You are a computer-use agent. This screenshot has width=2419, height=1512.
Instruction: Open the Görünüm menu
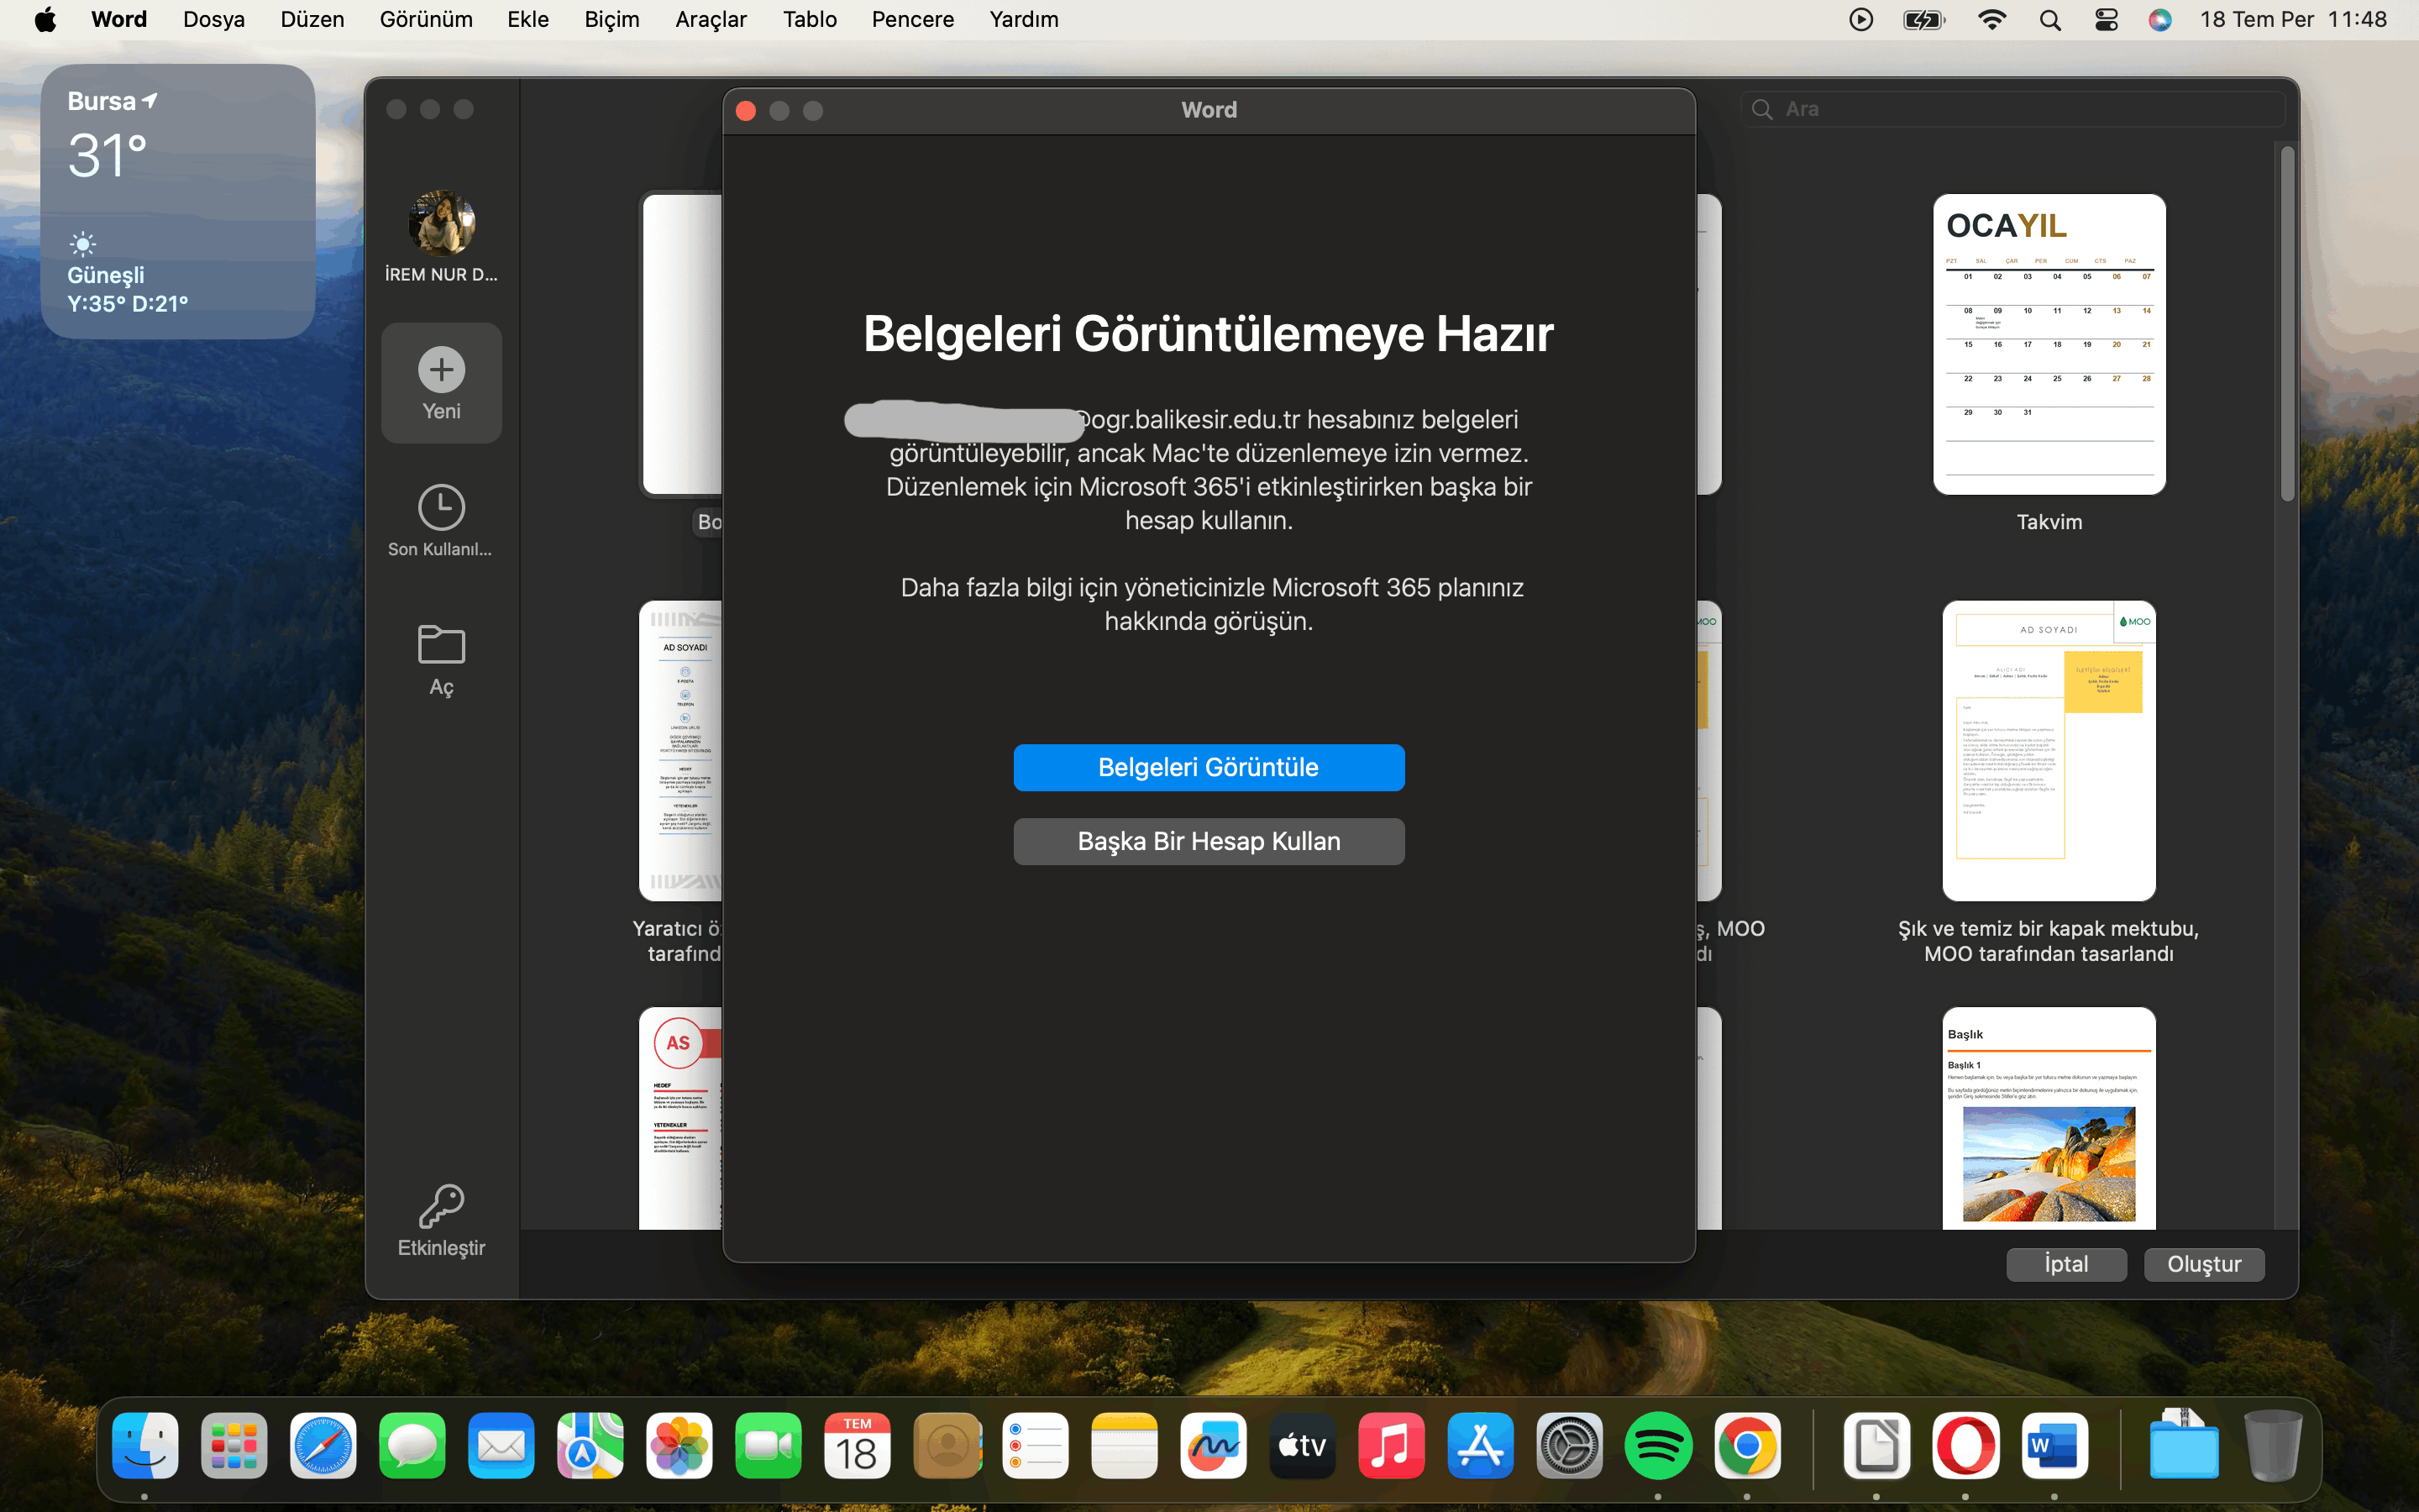coord(426,20)
